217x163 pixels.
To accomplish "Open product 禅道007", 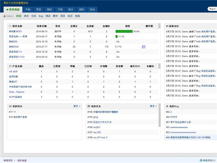I will coord(13,82).
